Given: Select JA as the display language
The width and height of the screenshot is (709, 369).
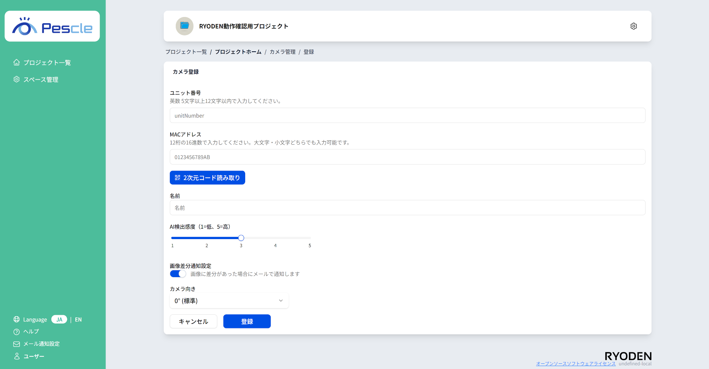Looking at the screenshot, I should (x=59, y=319).
